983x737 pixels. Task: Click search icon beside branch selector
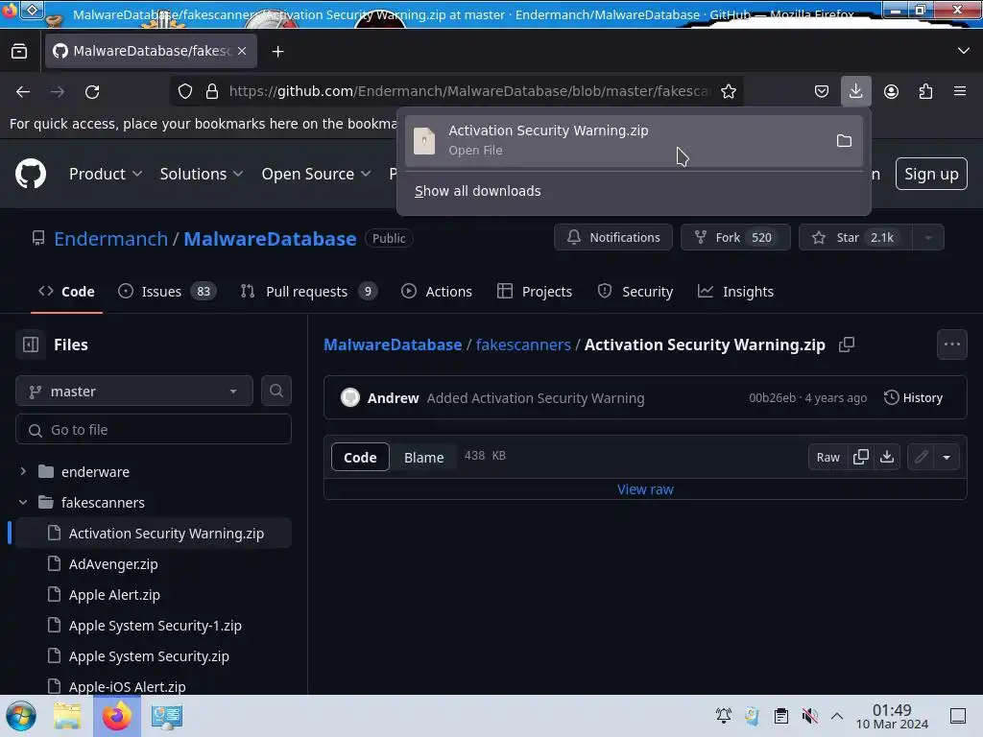pyautogui.click(x=276, y=392)
